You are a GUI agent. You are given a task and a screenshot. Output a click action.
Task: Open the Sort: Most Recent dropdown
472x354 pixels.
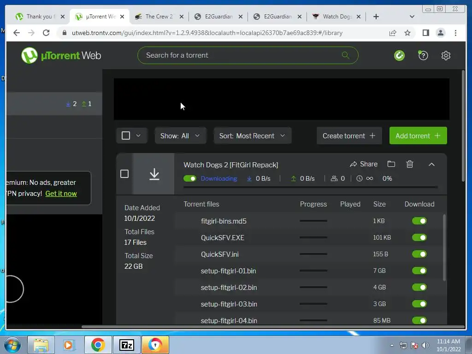coord(252,136)
